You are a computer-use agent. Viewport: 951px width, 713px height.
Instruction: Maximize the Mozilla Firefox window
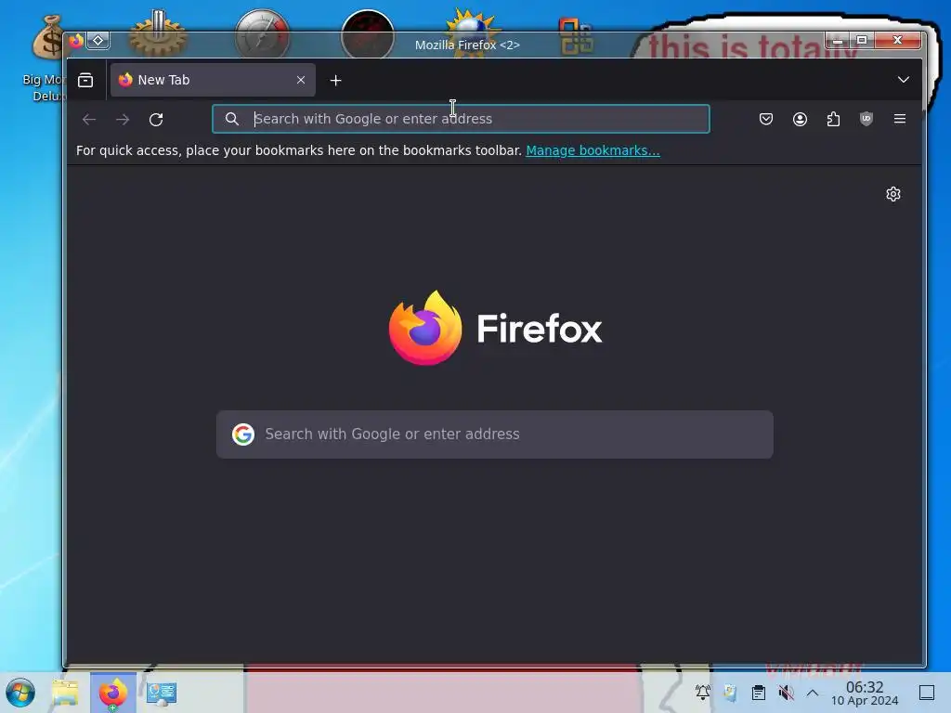(861, 41)
